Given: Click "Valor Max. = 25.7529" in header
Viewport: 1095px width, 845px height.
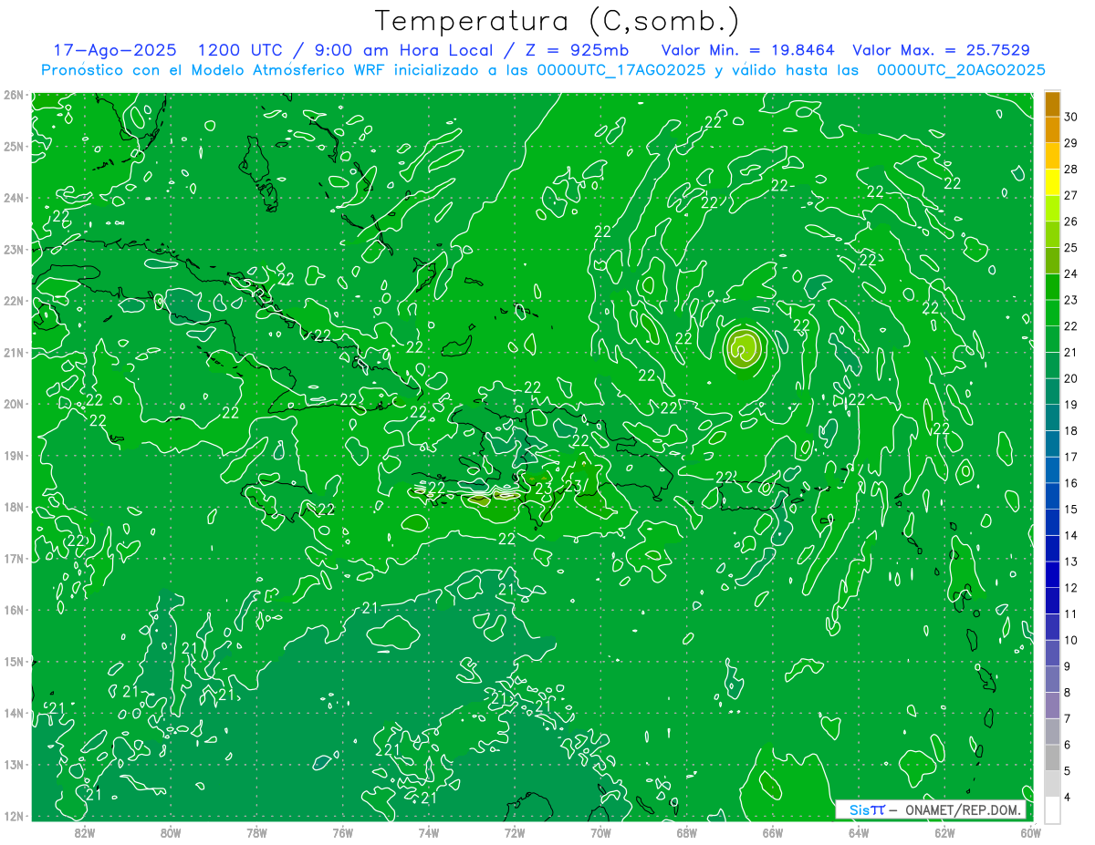Looking at the screenshot, I should tap(941, 50).
